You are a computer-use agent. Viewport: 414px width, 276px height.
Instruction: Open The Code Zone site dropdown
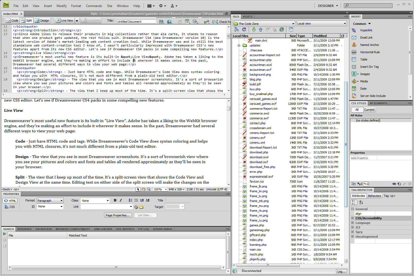click(264, 24)
